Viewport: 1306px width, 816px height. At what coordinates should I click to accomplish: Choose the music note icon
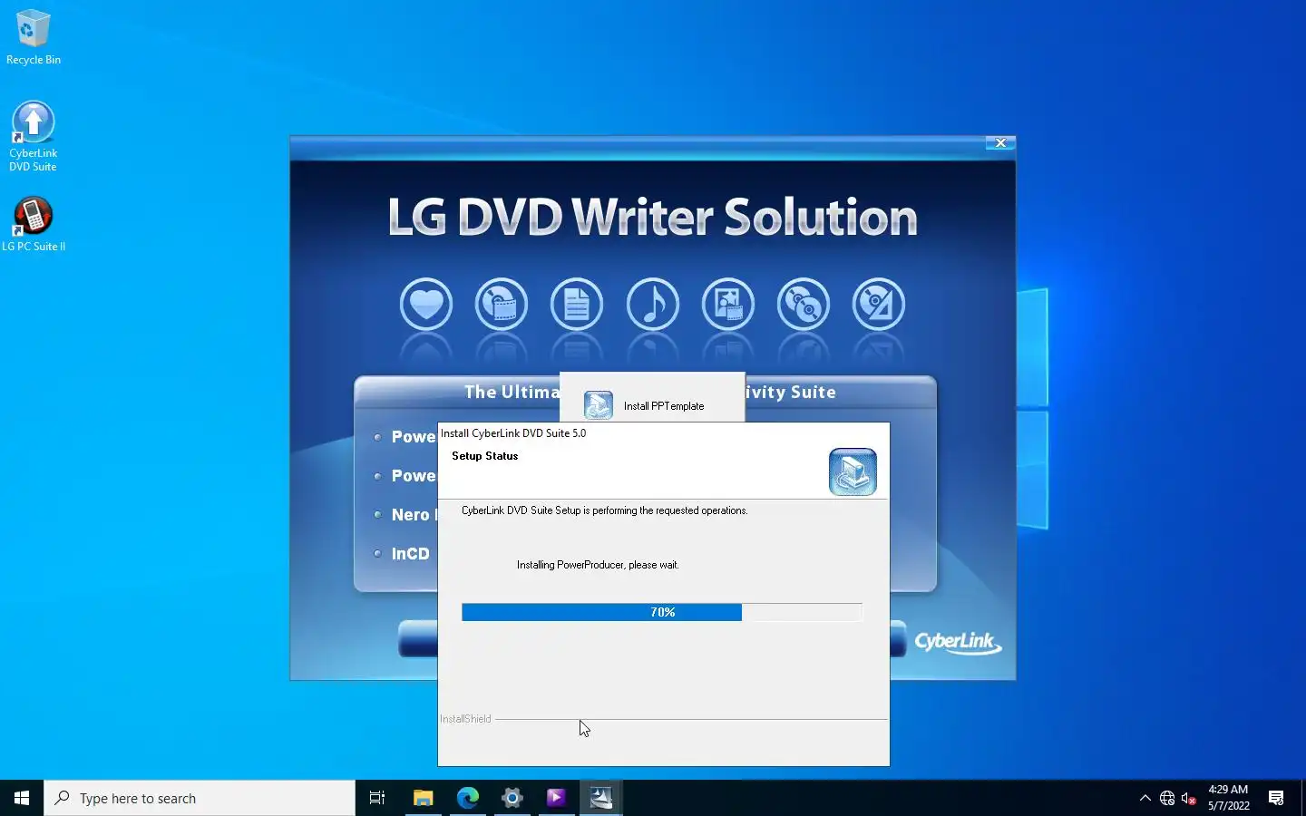click(x=653, y=305)
